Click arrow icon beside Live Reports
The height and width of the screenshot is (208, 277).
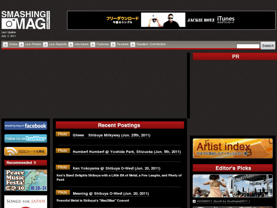click(x=45, y=44)
